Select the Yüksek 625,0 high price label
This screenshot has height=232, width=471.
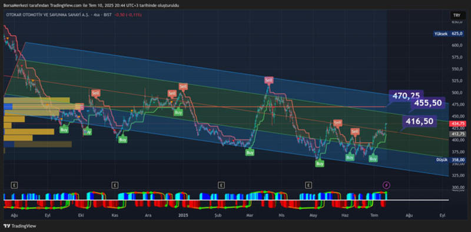[x=449, y=34]
